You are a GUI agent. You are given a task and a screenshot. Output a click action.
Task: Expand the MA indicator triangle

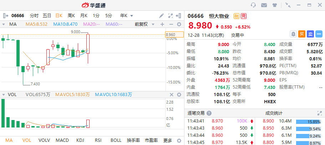point(3,25)
